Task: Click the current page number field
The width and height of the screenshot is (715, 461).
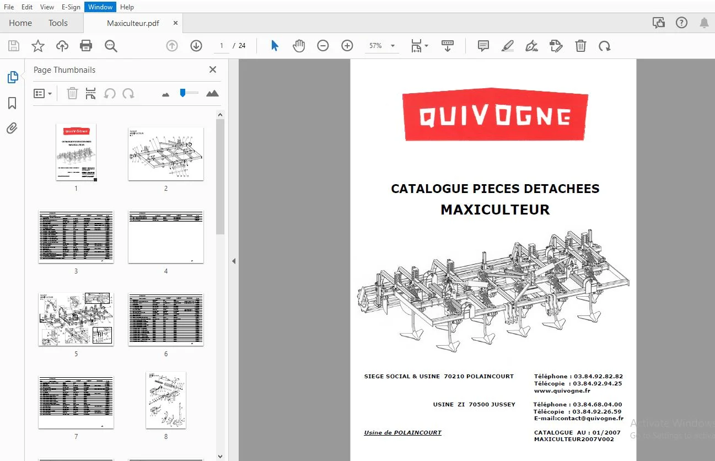Action: click(x=222, y=46)
